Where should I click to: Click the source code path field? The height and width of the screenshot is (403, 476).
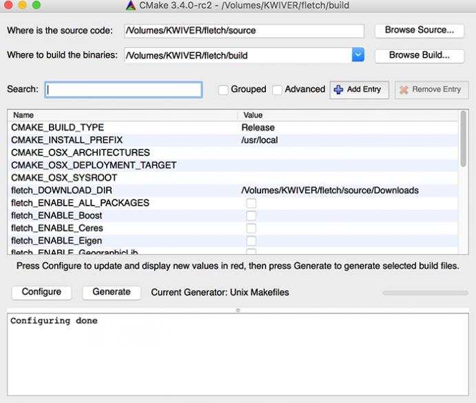pos(244,31)
